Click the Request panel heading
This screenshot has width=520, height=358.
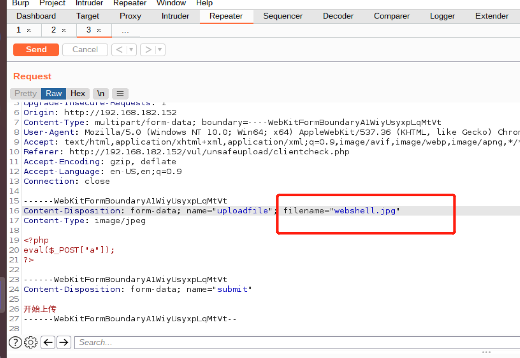(32, 76)
